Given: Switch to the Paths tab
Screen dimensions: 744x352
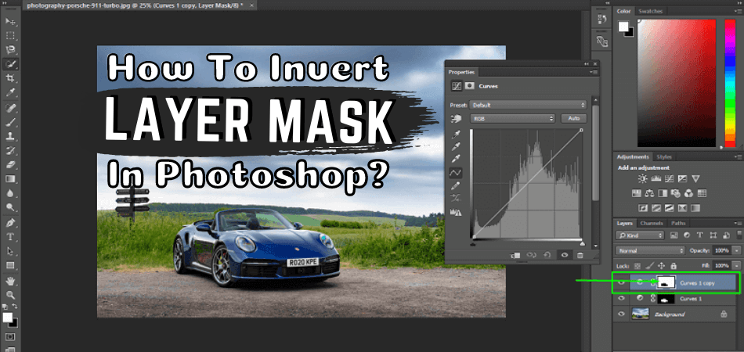Looking at the screenshot, I should (678, 223).
